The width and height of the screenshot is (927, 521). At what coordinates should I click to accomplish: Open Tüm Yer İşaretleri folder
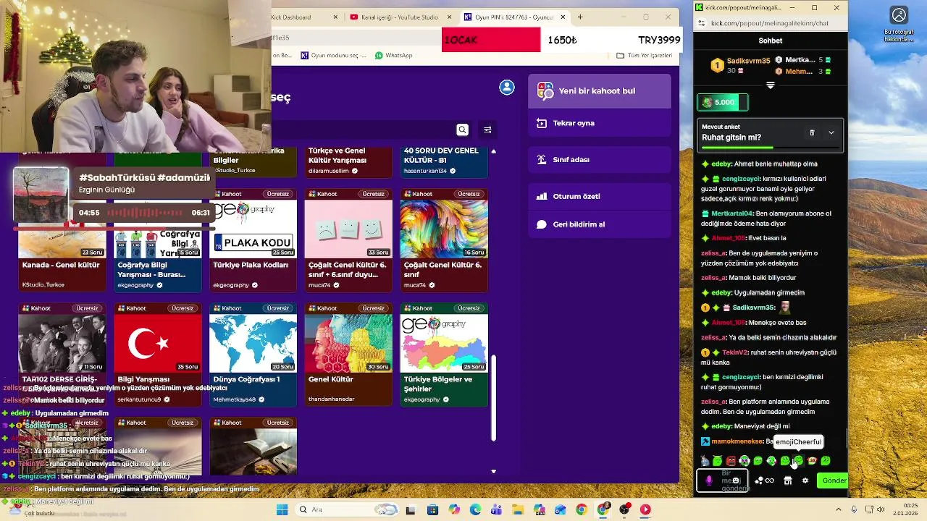[645, 55]
